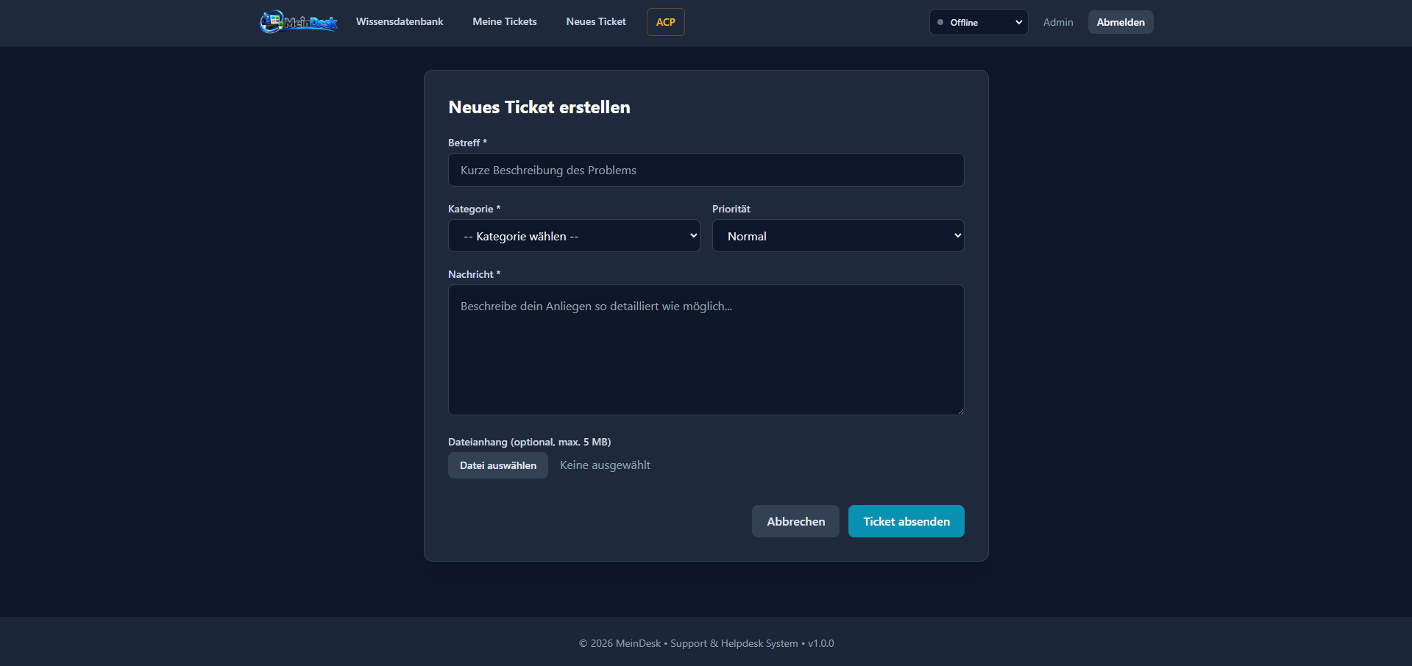Click the 'Neues Ticket erstellen' heading

pos(539,107)
